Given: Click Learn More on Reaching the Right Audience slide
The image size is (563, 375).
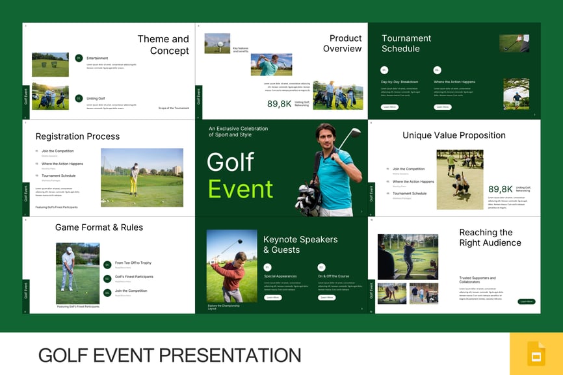Looking at the screenshot, I should [527, 302].
